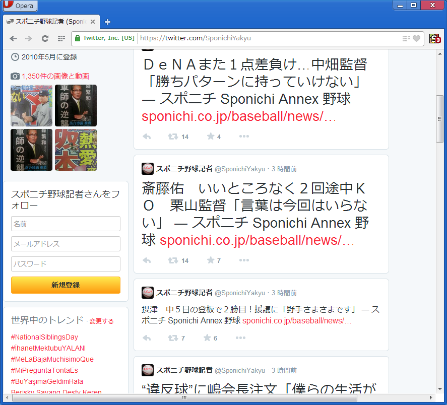Click the パスワード input field
447x405 pixels.
pos(66,264)
